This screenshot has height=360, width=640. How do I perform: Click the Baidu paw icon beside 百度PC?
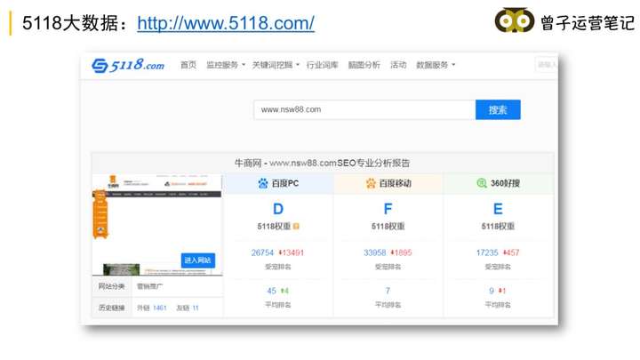[x=263, y=183]
